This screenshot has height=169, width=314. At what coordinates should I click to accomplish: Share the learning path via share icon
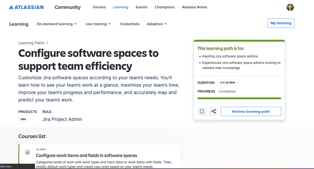coord(213,111)
